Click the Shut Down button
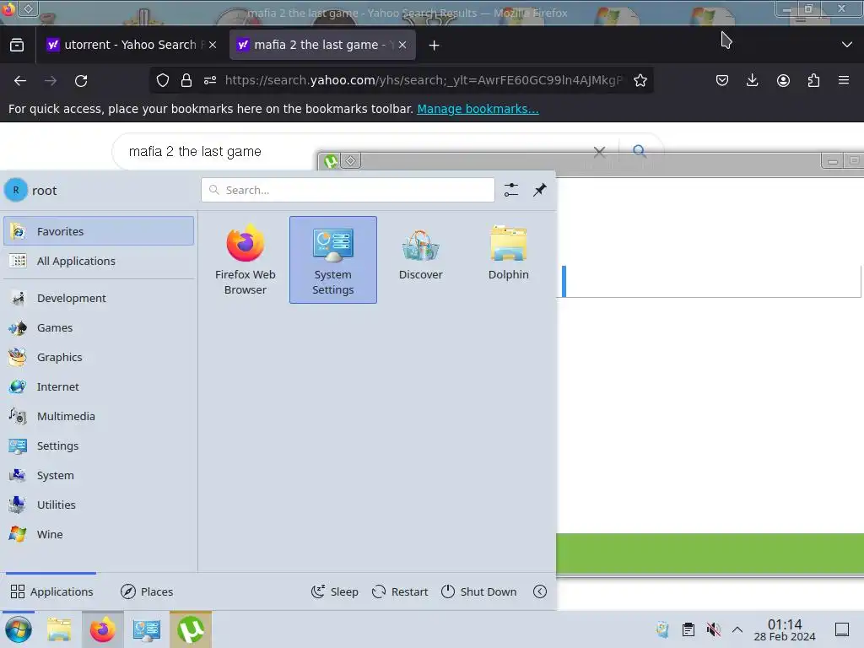Viewport: 864px width, 648px height. 479,591
